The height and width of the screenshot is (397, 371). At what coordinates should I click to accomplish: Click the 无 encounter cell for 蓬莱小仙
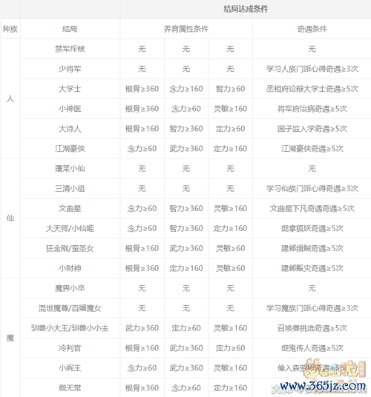[x=312, y=169]
